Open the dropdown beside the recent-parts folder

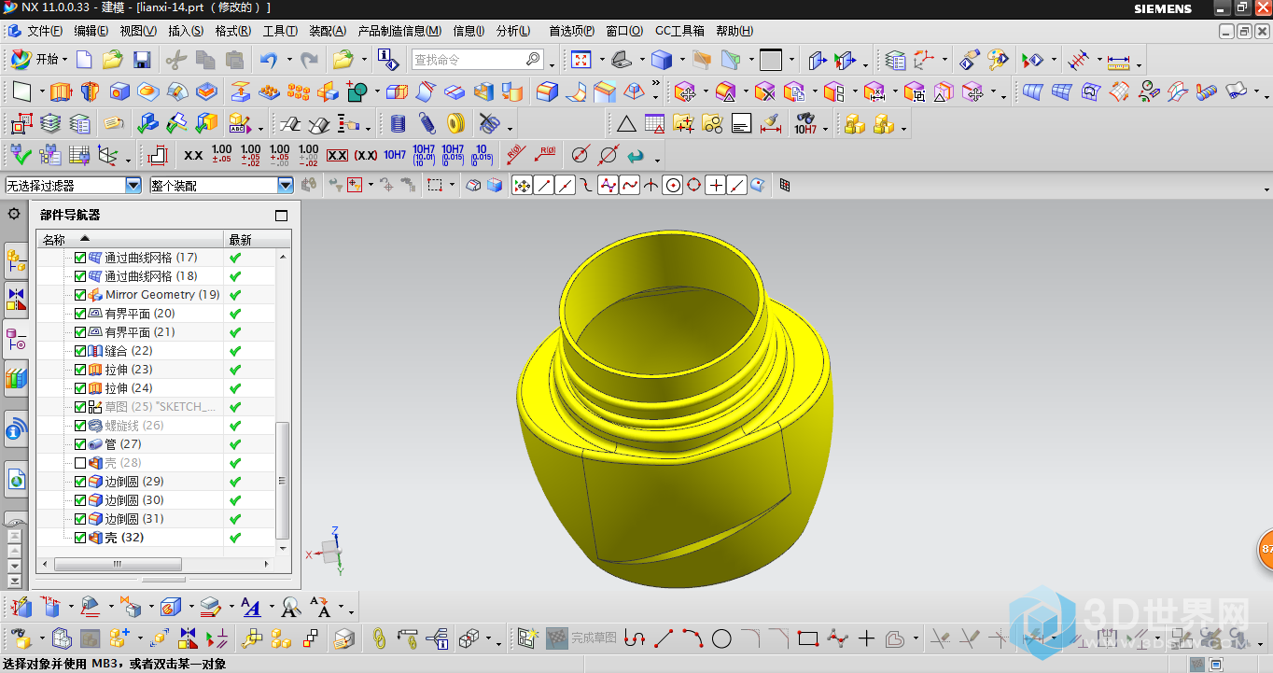(363, 61)
